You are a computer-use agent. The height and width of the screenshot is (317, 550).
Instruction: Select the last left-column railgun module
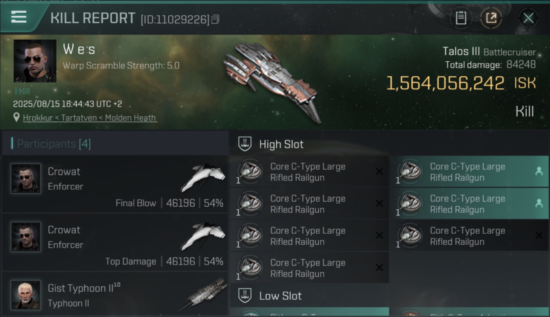(x=310, y=268)
